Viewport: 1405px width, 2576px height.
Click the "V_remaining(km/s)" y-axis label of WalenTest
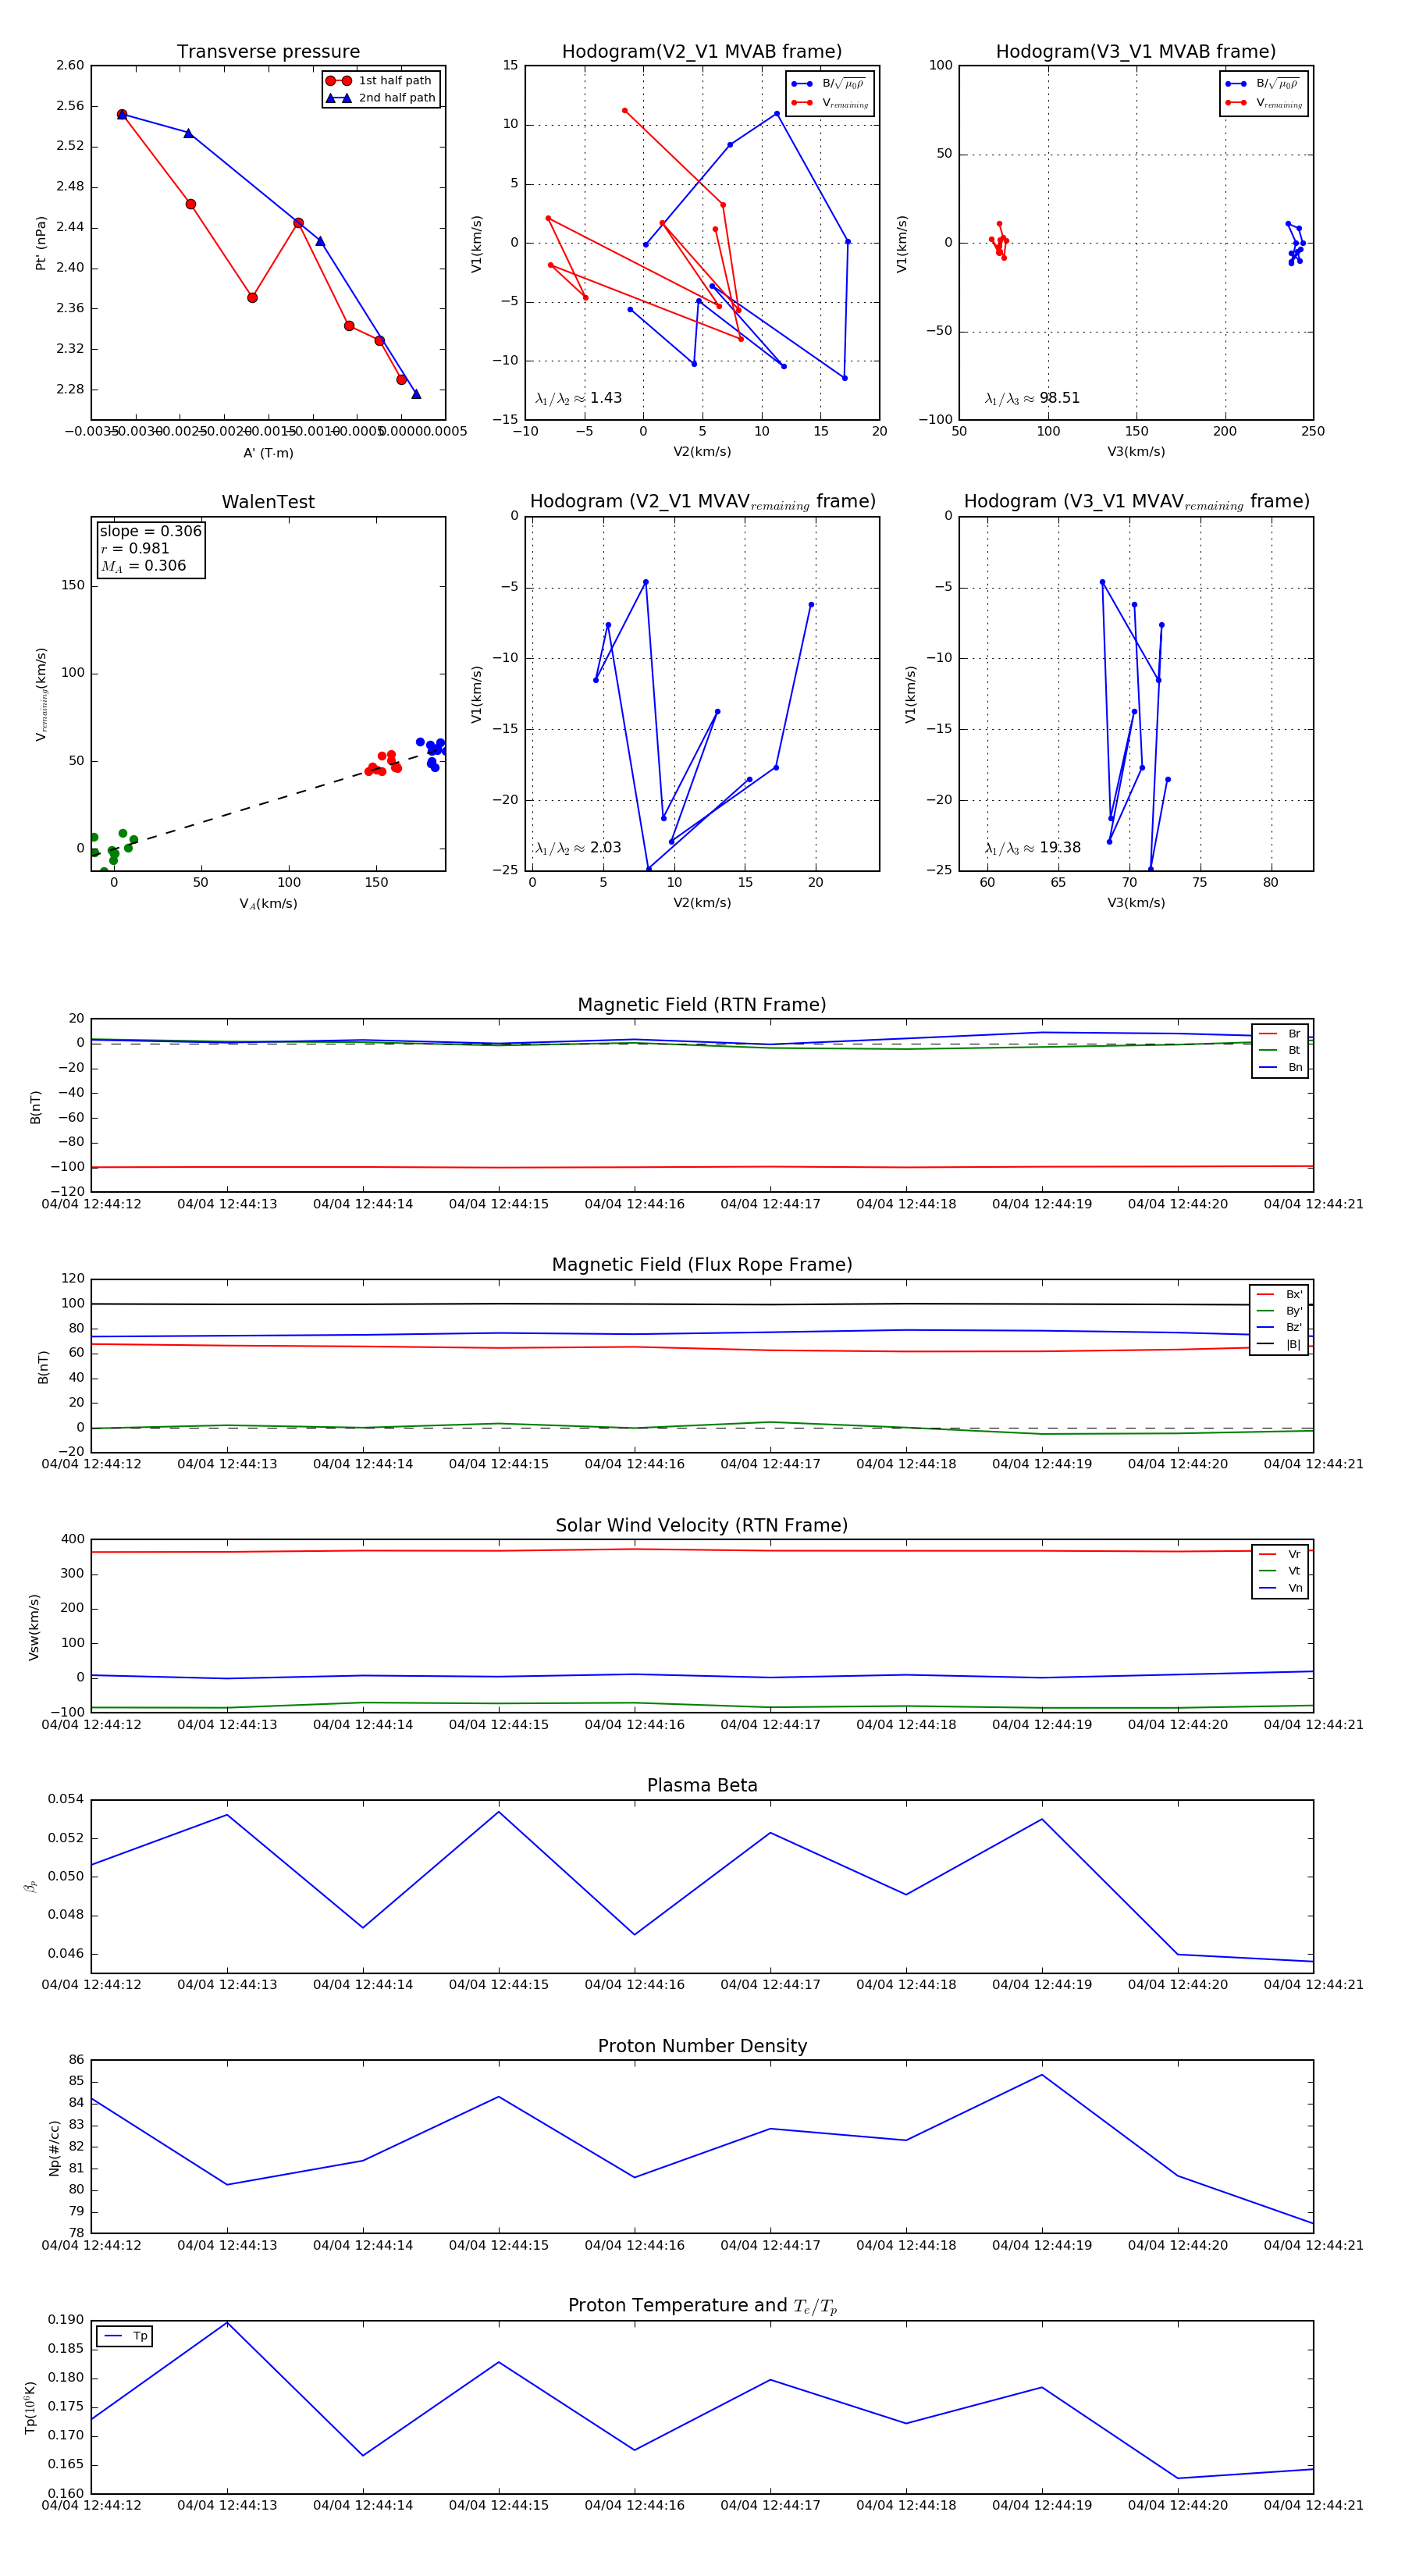[x=41, y=694]
